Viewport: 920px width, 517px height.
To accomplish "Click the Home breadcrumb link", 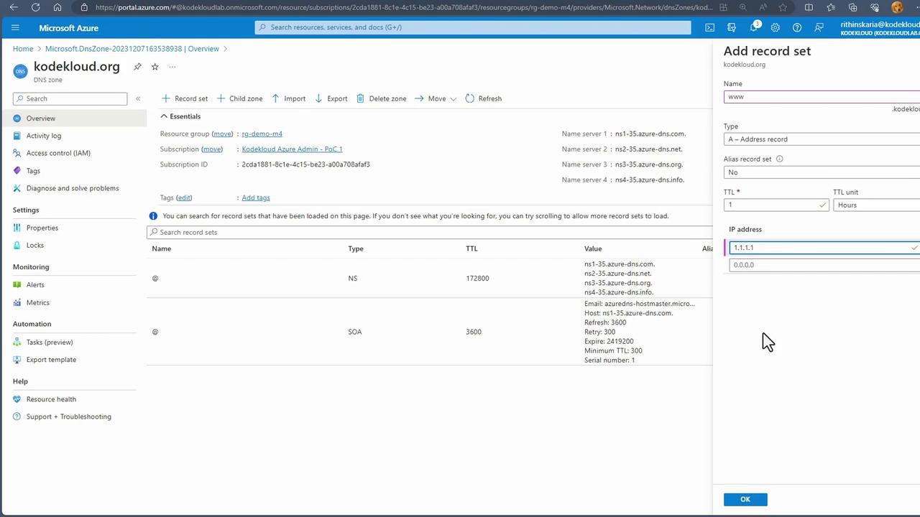I will click(23, 49).
